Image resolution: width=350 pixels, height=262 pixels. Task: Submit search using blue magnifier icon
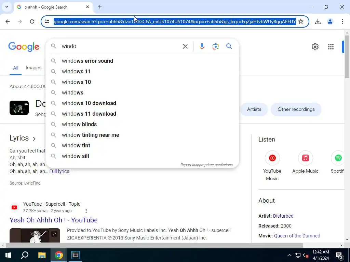click(x=229, y=46)
